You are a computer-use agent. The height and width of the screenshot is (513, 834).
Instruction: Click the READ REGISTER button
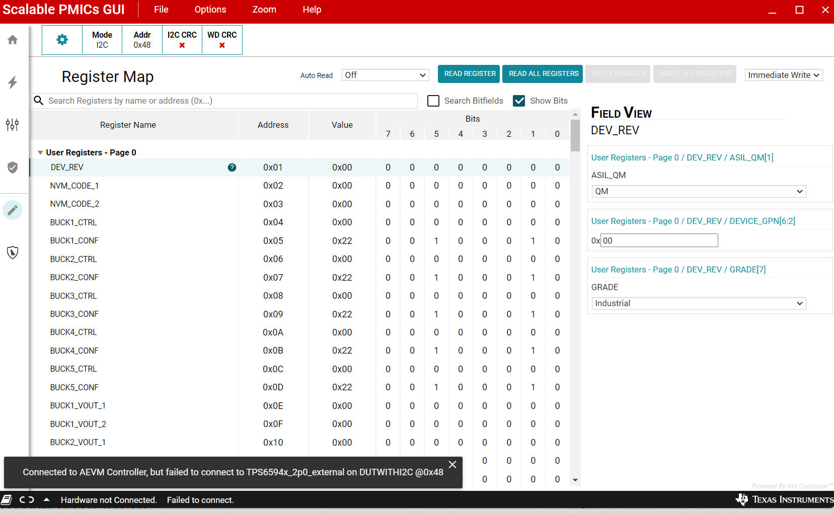[469, 74]
